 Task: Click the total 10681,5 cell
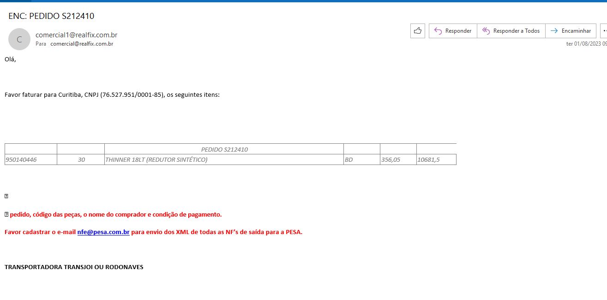click(429, 160)
